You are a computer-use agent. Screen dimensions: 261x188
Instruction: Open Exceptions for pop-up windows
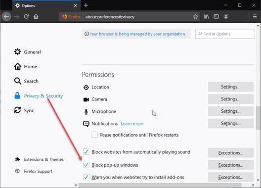[231, 165]
